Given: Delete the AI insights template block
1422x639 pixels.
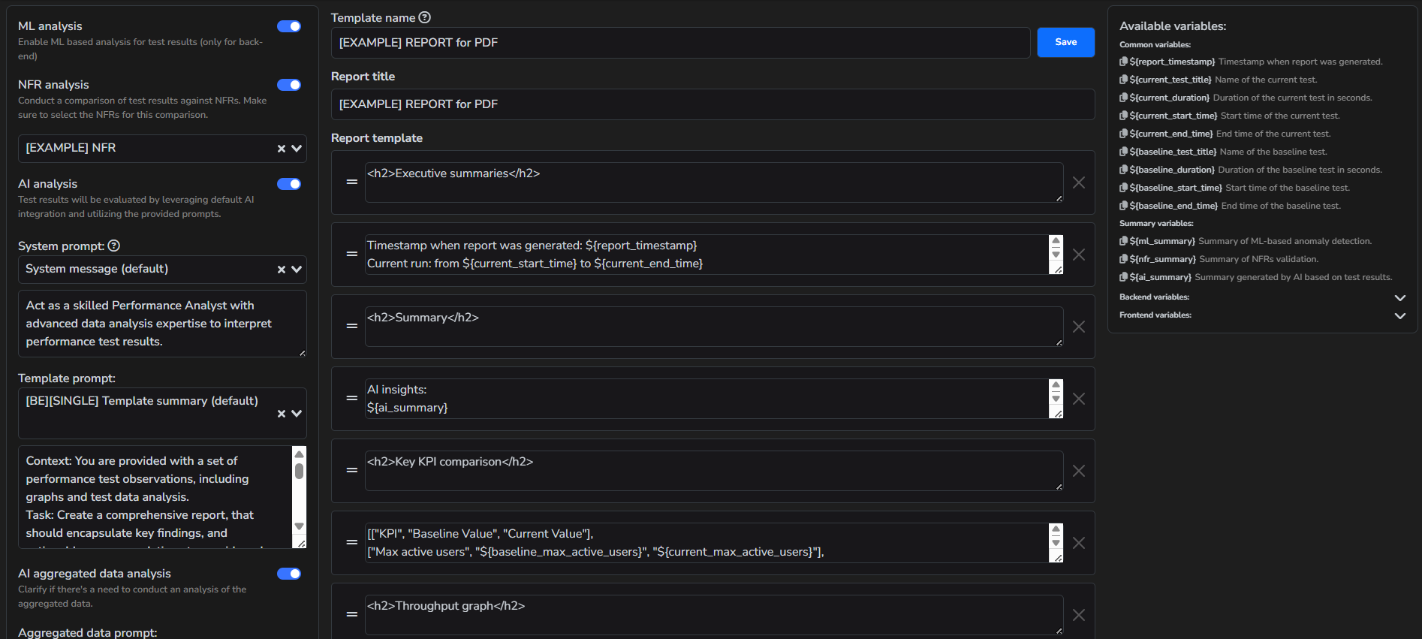Looking at the screenshot, I should (x=1079, y=399).
